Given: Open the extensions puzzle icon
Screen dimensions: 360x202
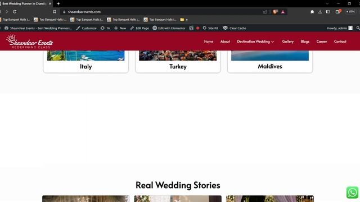Looking at the screenshot, I should 312,12.
